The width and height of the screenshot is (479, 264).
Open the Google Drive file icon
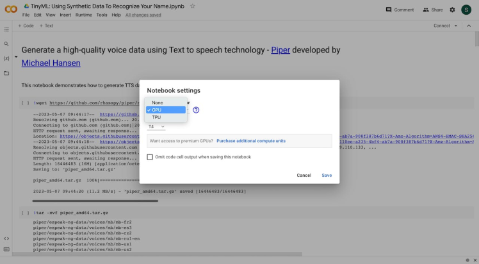[x=27, y=6]
